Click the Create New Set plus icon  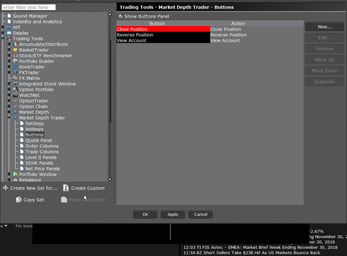tap(6, 188)
